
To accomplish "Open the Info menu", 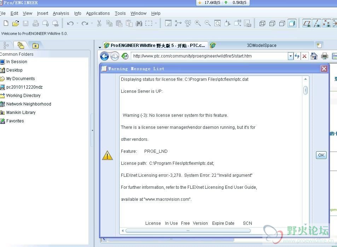I will [77, 13].
